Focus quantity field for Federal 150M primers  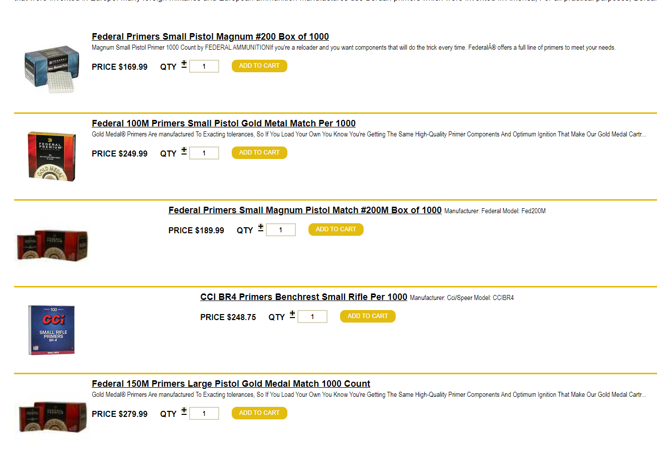204,413
